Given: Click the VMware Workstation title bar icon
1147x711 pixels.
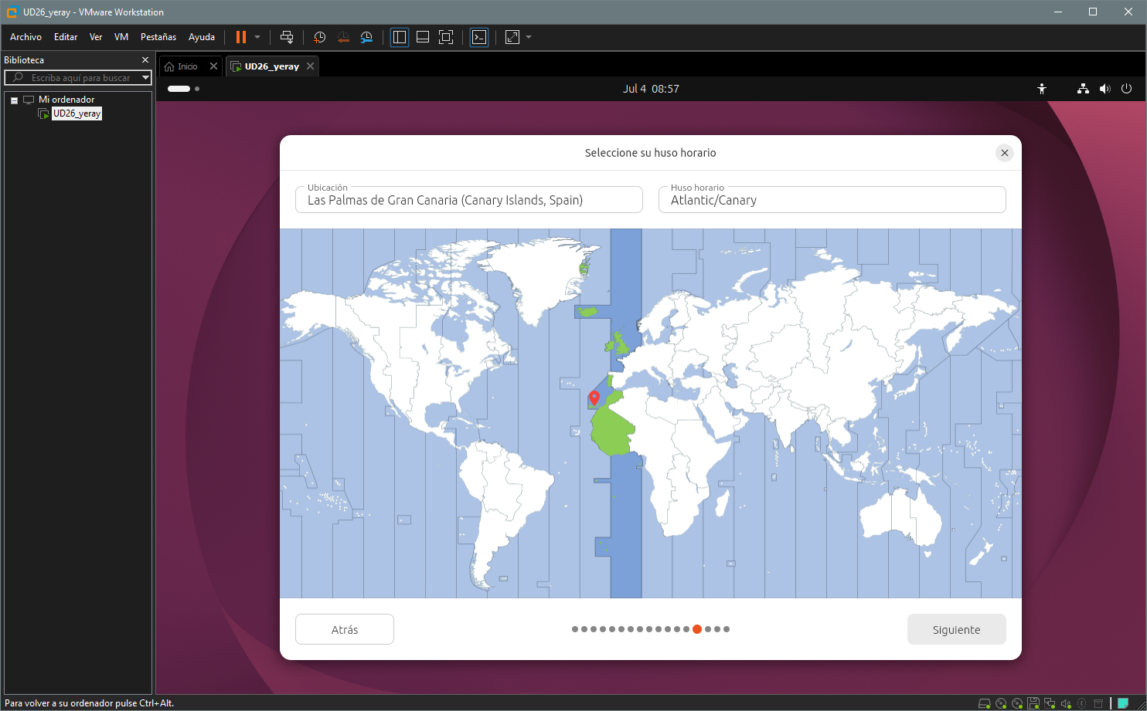Looking at the screenshot, I should pyautogui.click(x=12, y=12).
